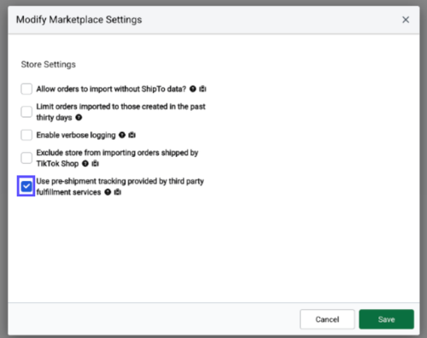Enable Allow orders to import without ShipTo
This screenshot has height=338, width=427.
26,89
